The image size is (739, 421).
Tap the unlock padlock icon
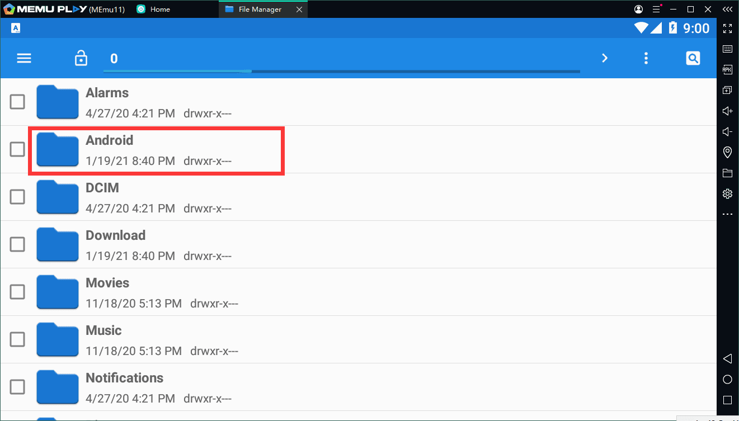coord(81,58)
